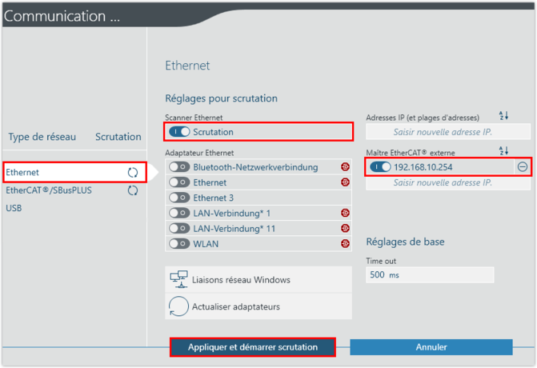Disable the 192.168.10.254 master toggle
Image resolution: width=537 pixels, height=368 pixels.
point(381,167)
